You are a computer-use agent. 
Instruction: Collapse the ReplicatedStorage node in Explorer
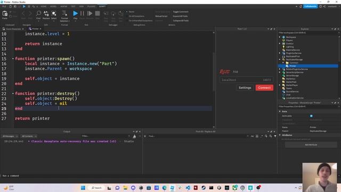(x=280, y=59)
